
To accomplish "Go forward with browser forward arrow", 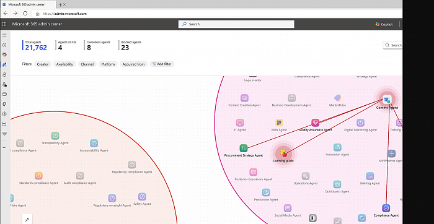I will [x=15, y=13].
